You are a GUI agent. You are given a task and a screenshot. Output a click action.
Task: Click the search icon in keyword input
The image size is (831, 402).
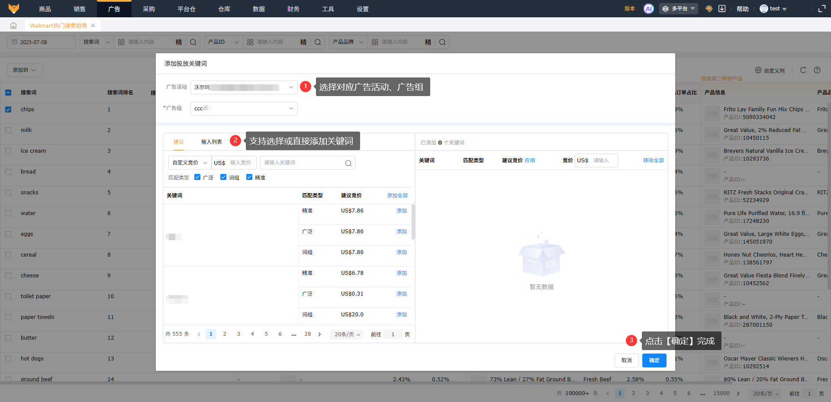348,163
